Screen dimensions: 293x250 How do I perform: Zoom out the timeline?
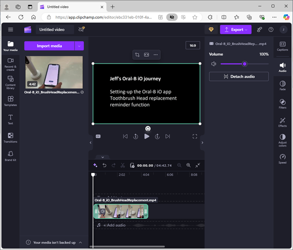tap(179, 165)
